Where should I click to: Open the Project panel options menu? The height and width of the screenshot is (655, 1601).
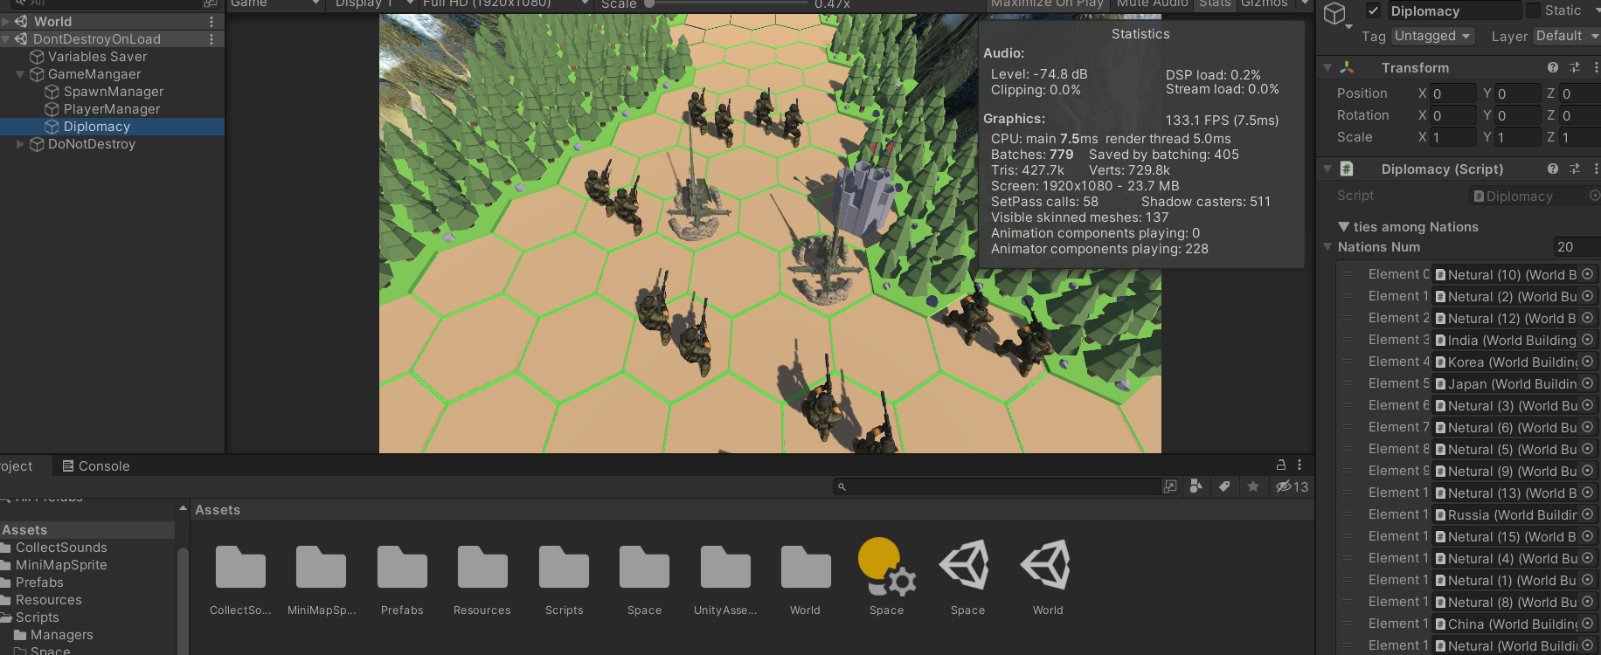point(1300,465)
